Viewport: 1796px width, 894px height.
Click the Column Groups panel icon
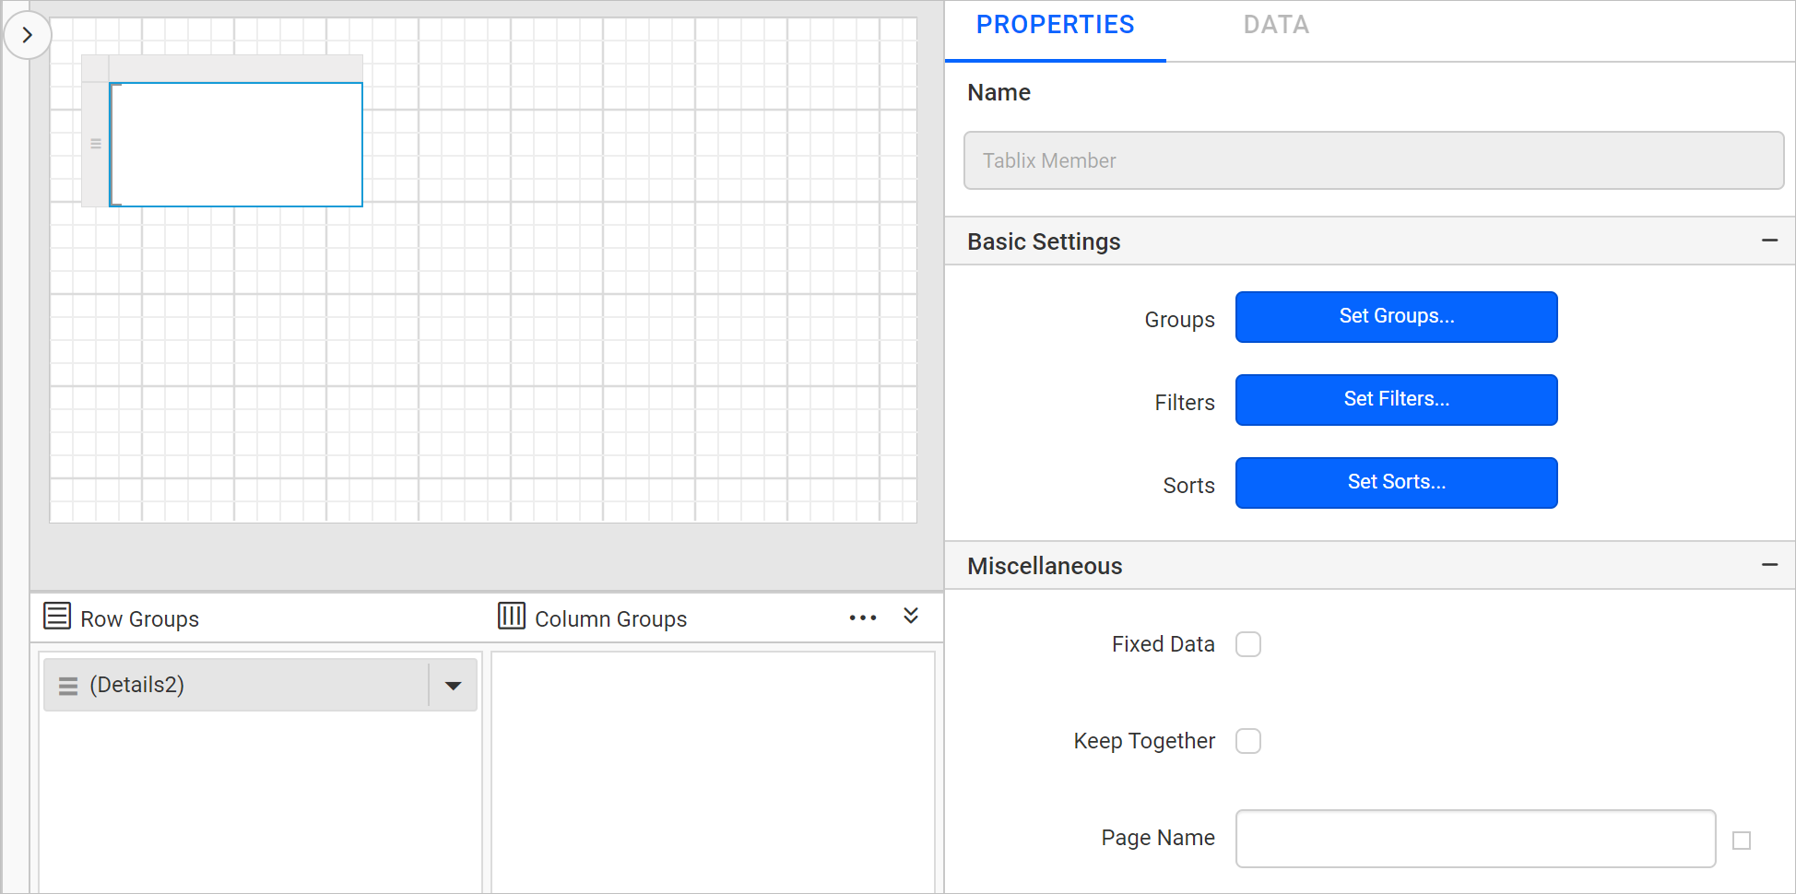512,616
